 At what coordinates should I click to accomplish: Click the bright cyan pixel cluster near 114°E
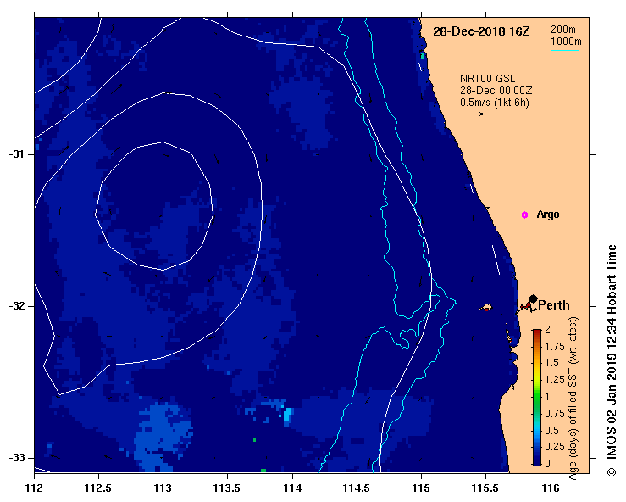(288, 415)
